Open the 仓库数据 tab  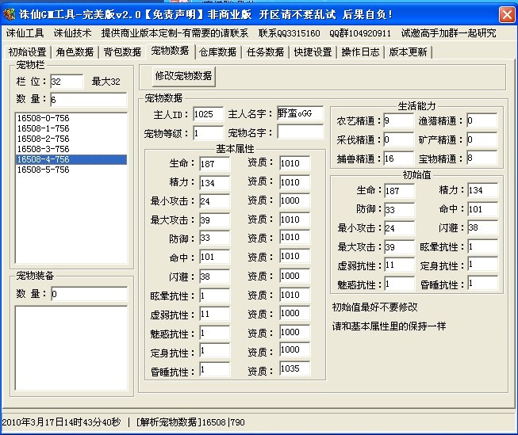[x=217, y=52]
